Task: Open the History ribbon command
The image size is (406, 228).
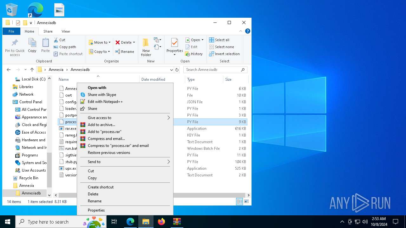Action: [x=194, y=54]
